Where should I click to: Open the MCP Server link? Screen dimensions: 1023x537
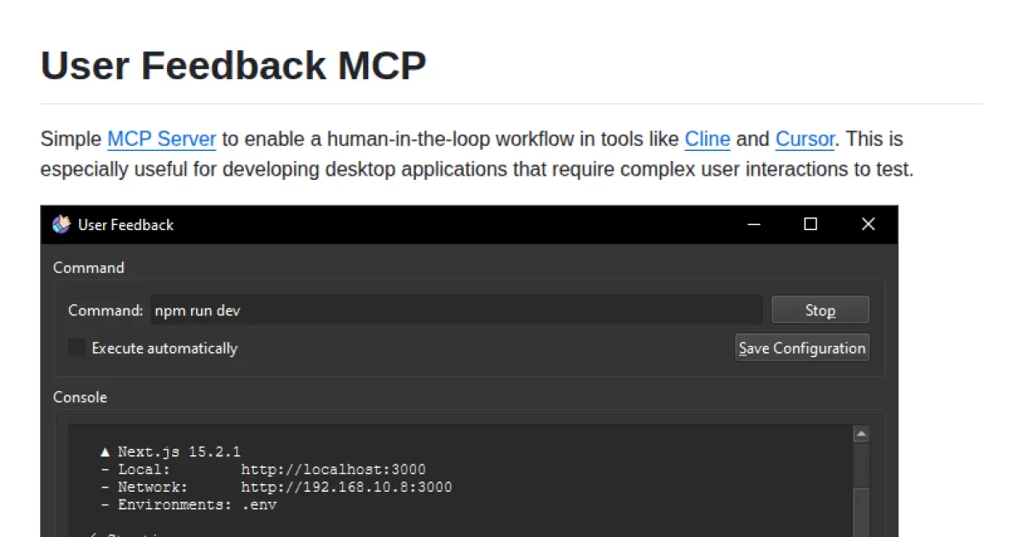[162, 139]
